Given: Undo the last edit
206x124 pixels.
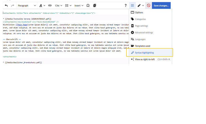Looking at the screenshot, I should click(x=6, y=5).
